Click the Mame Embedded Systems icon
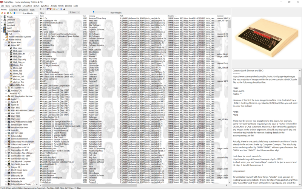Screen dimensions: 302x189 pos(7,37)
